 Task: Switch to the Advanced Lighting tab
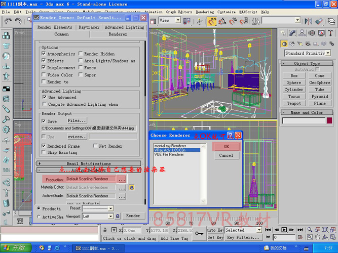point(124,27)
